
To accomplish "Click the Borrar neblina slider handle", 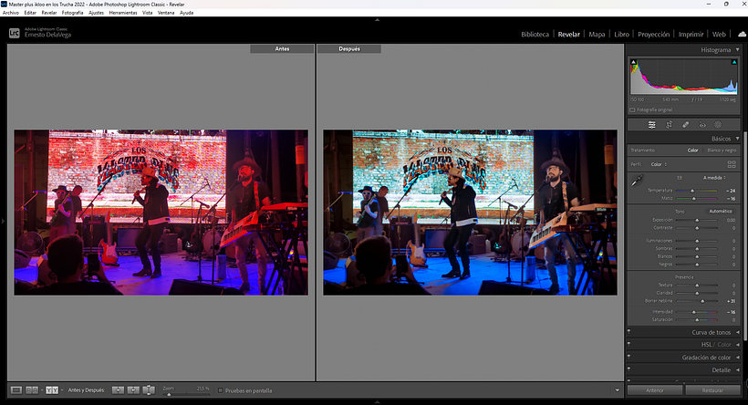I will tap(702, 300).
